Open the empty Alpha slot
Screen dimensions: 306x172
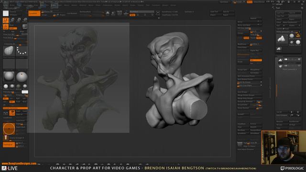9,64
